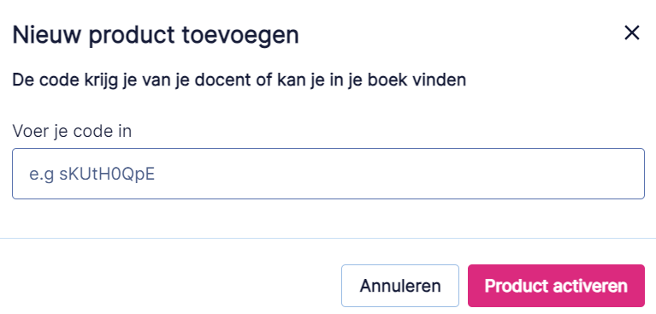Activate product with pink Product activeren button

click(556, 286)
